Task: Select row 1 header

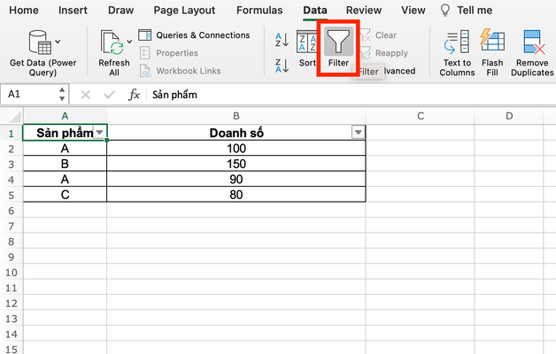Action: pyautogui.click(x=12, y=134)
